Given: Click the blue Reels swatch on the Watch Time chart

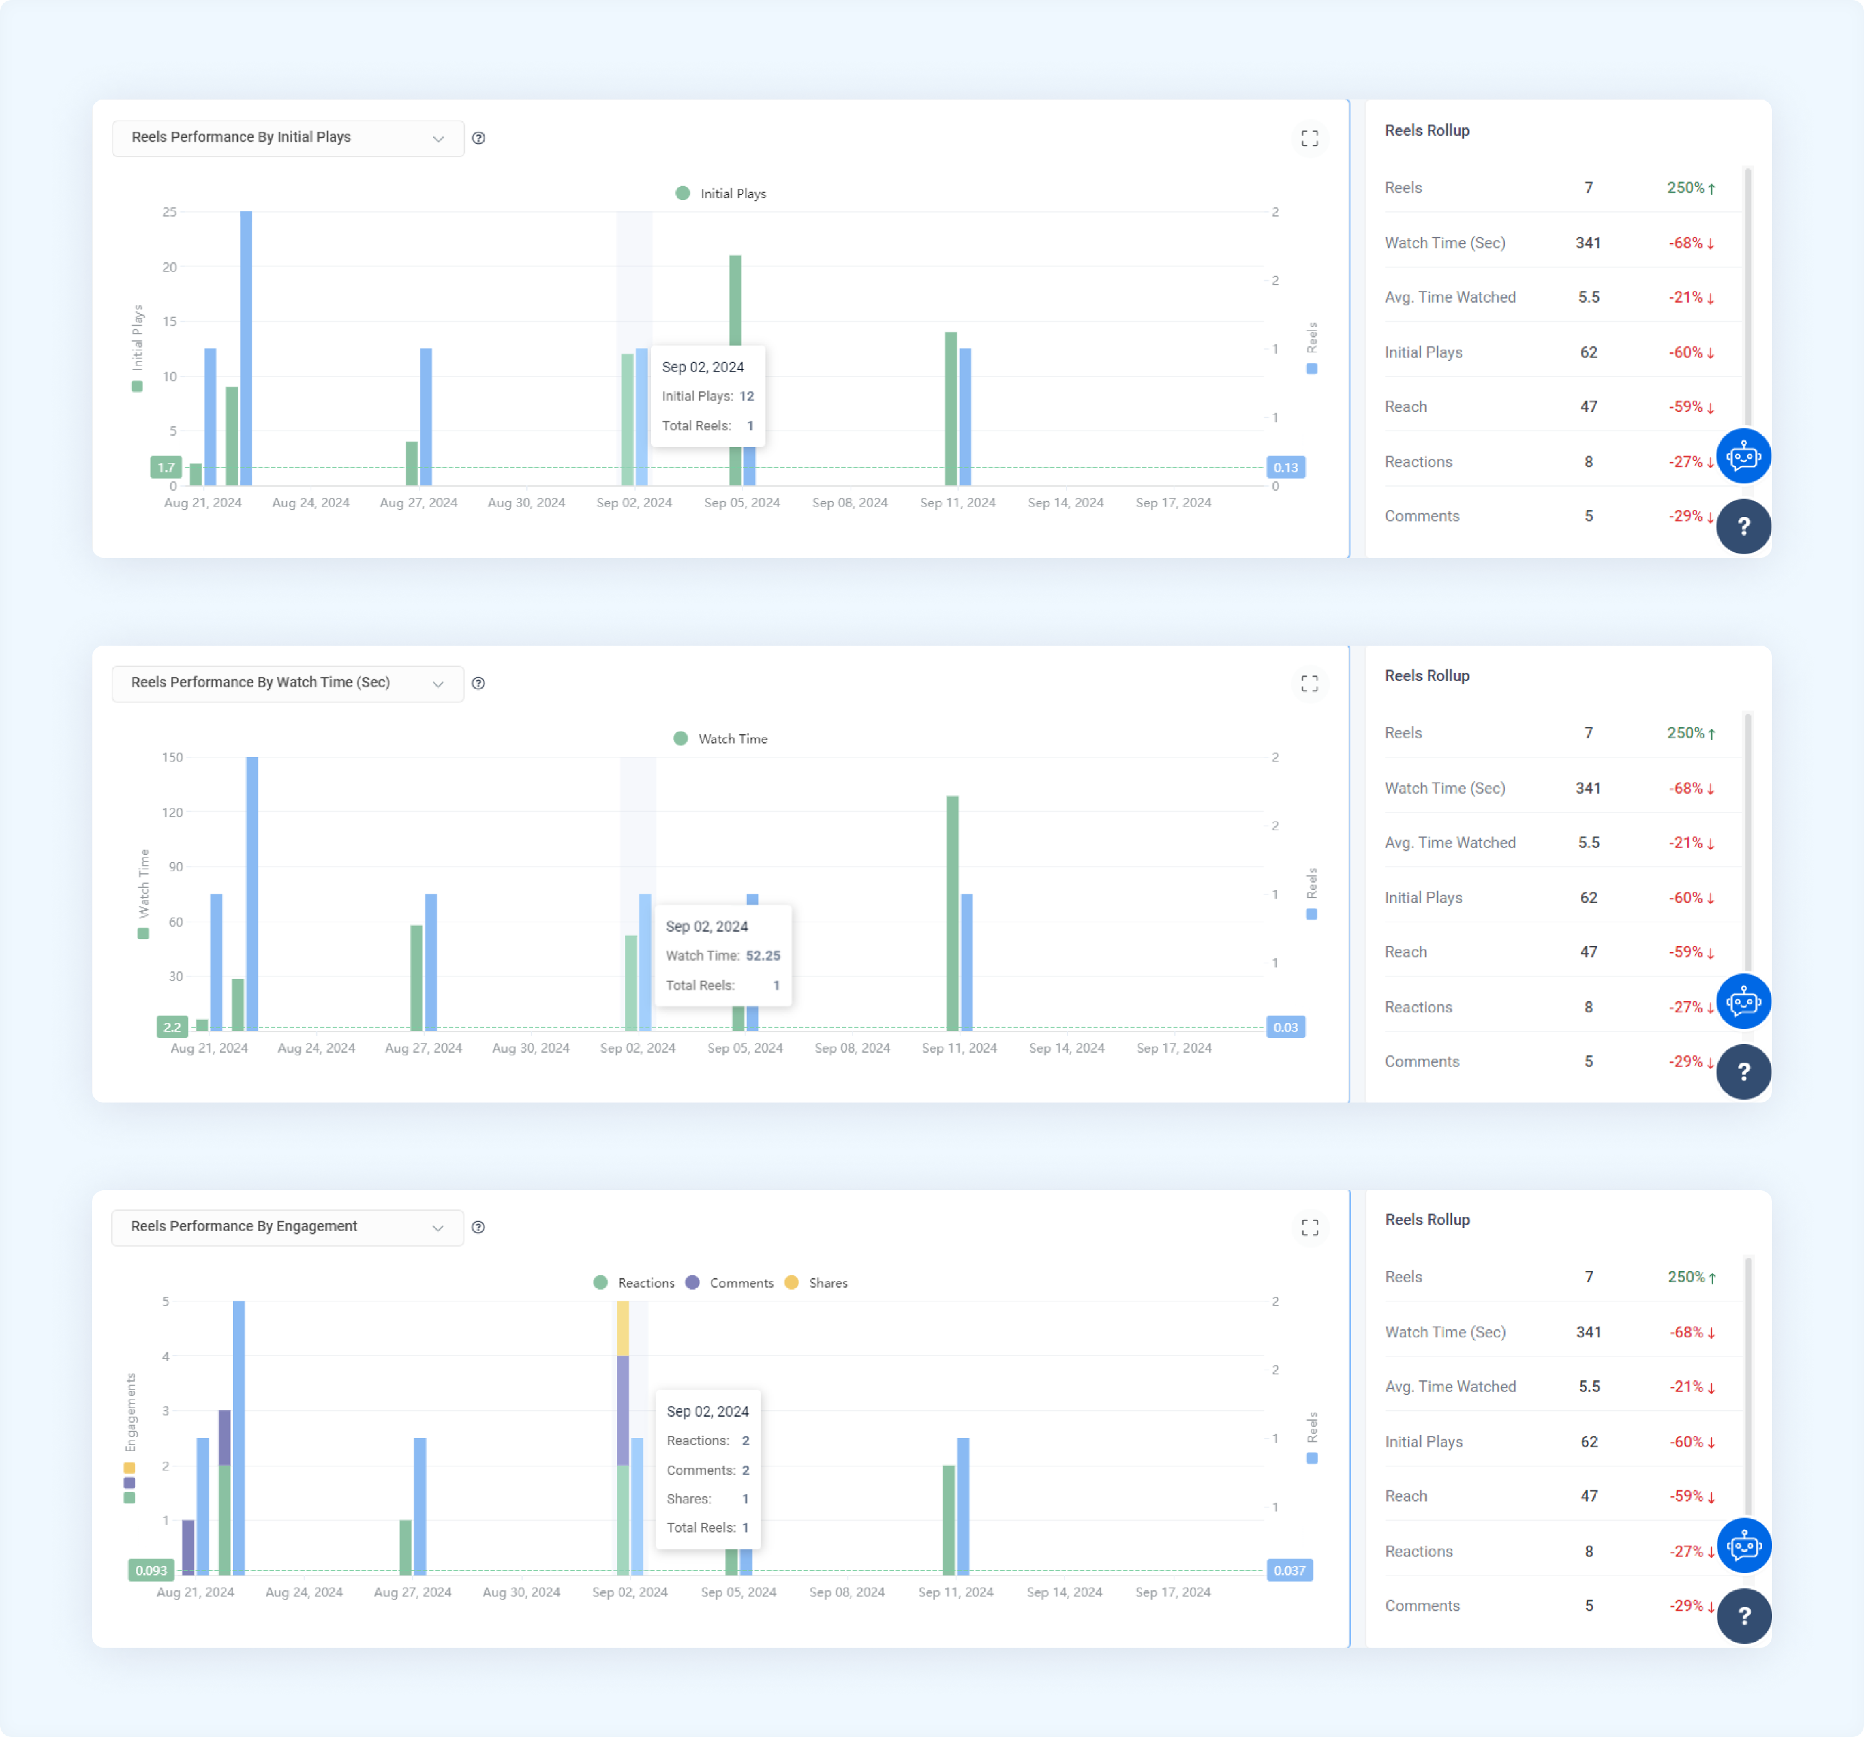Looking at the screenshot, I should (x=1312, y=914).
